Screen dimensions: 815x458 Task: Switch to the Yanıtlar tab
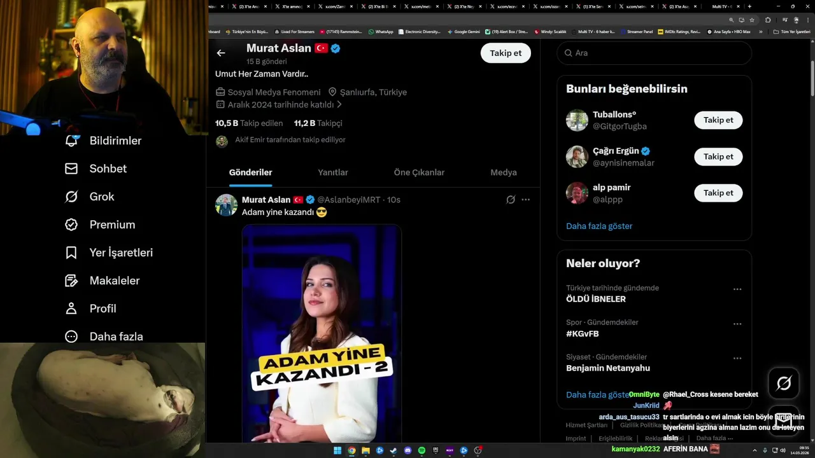[x=333, y=172]
